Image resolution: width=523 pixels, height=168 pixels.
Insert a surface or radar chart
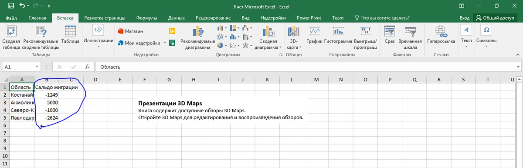coord(247,45)
